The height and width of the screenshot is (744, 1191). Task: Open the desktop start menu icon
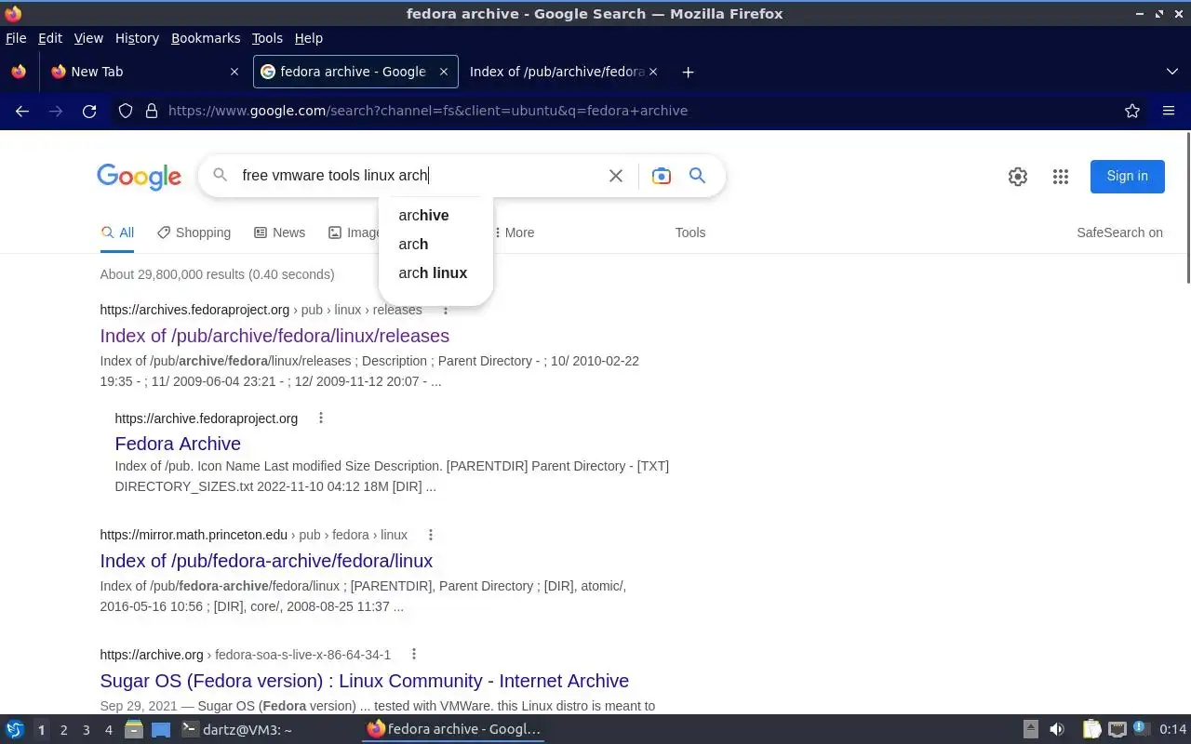[15, 730]
